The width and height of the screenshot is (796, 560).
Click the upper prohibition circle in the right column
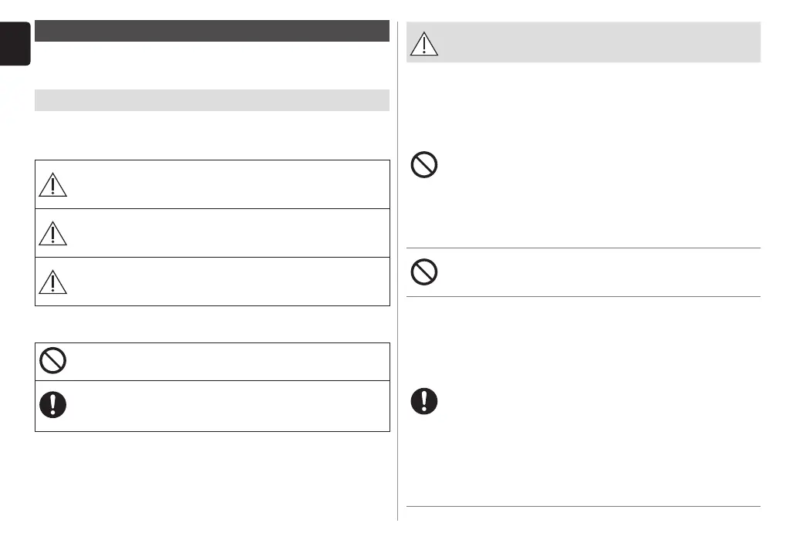click(x=424, y=164)
